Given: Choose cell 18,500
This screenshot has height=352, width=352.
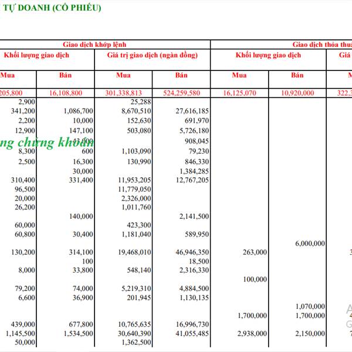Looking at the screenshot, I should (199, 261).
